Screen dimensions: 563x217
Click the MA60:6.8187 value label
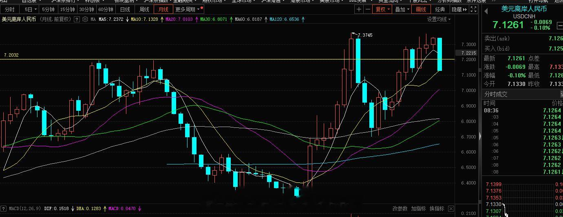pos(248,19)
